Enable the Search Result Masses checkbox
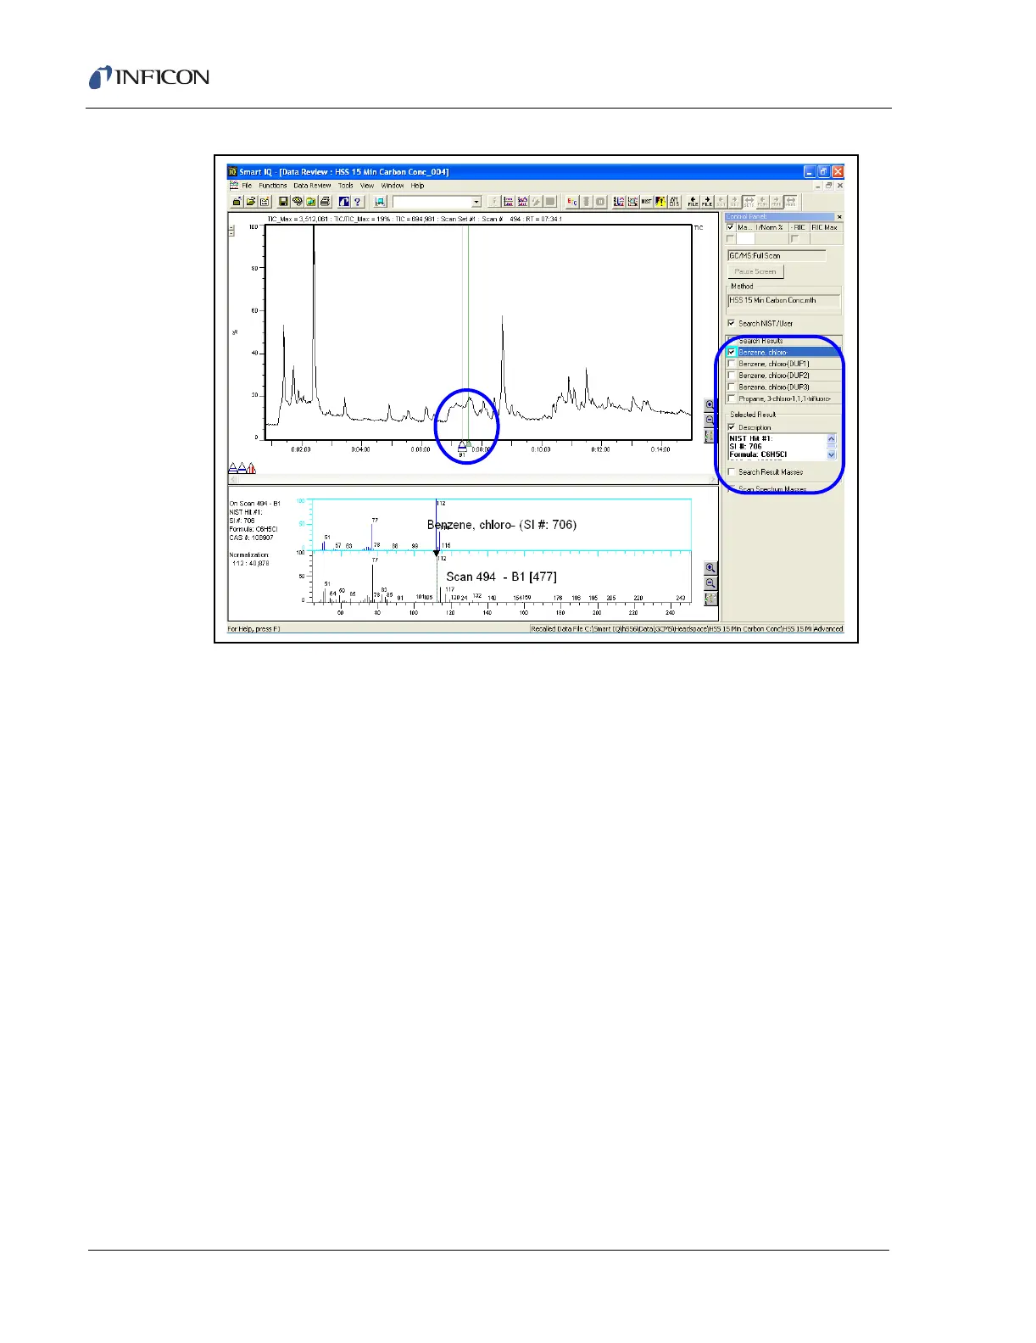The height and width of the screenshot is (1343, 1036). coord(731,472)
